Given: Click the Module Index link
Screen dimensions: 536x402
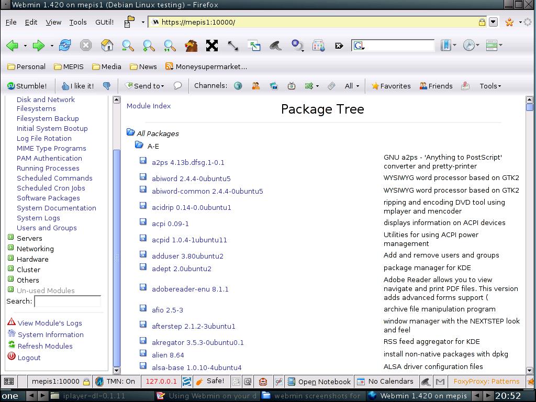Looking at the screenshot, I should 149,106.
